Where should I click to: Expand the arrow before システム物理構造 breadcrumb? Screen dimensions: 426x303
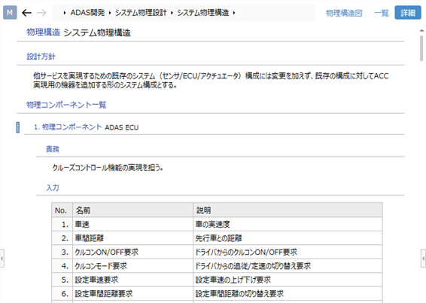(172, 13)
